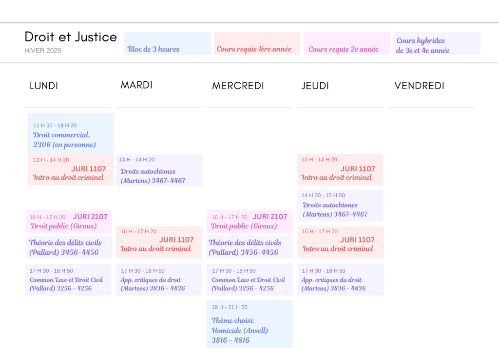Image resolution: width=499 pixels, height=352 pixels.
Task: Open Wednesday's 'Théorie des délits civils' block
Action: pos(249,247)
